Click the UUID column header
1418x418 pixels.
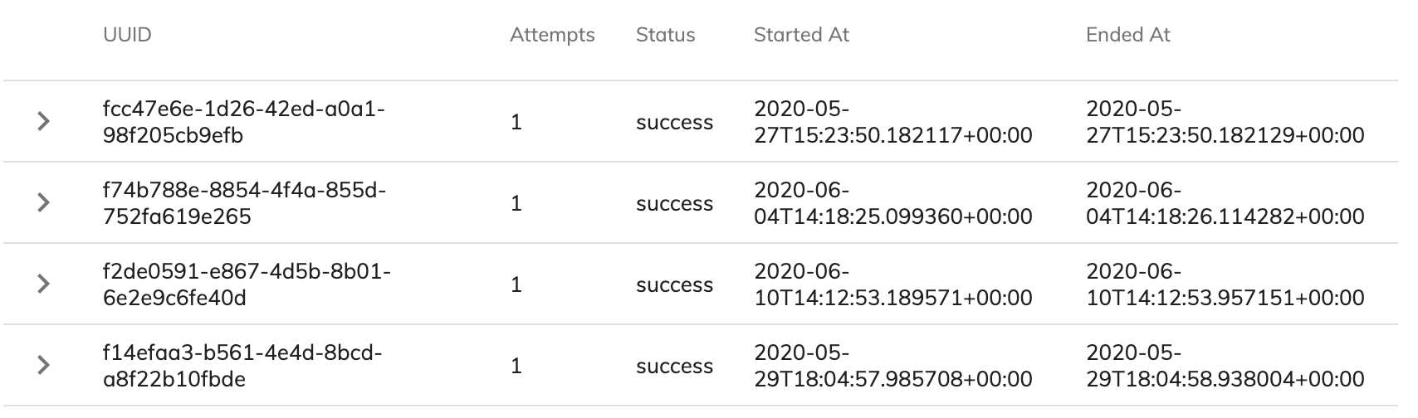(x=127, y=35)
